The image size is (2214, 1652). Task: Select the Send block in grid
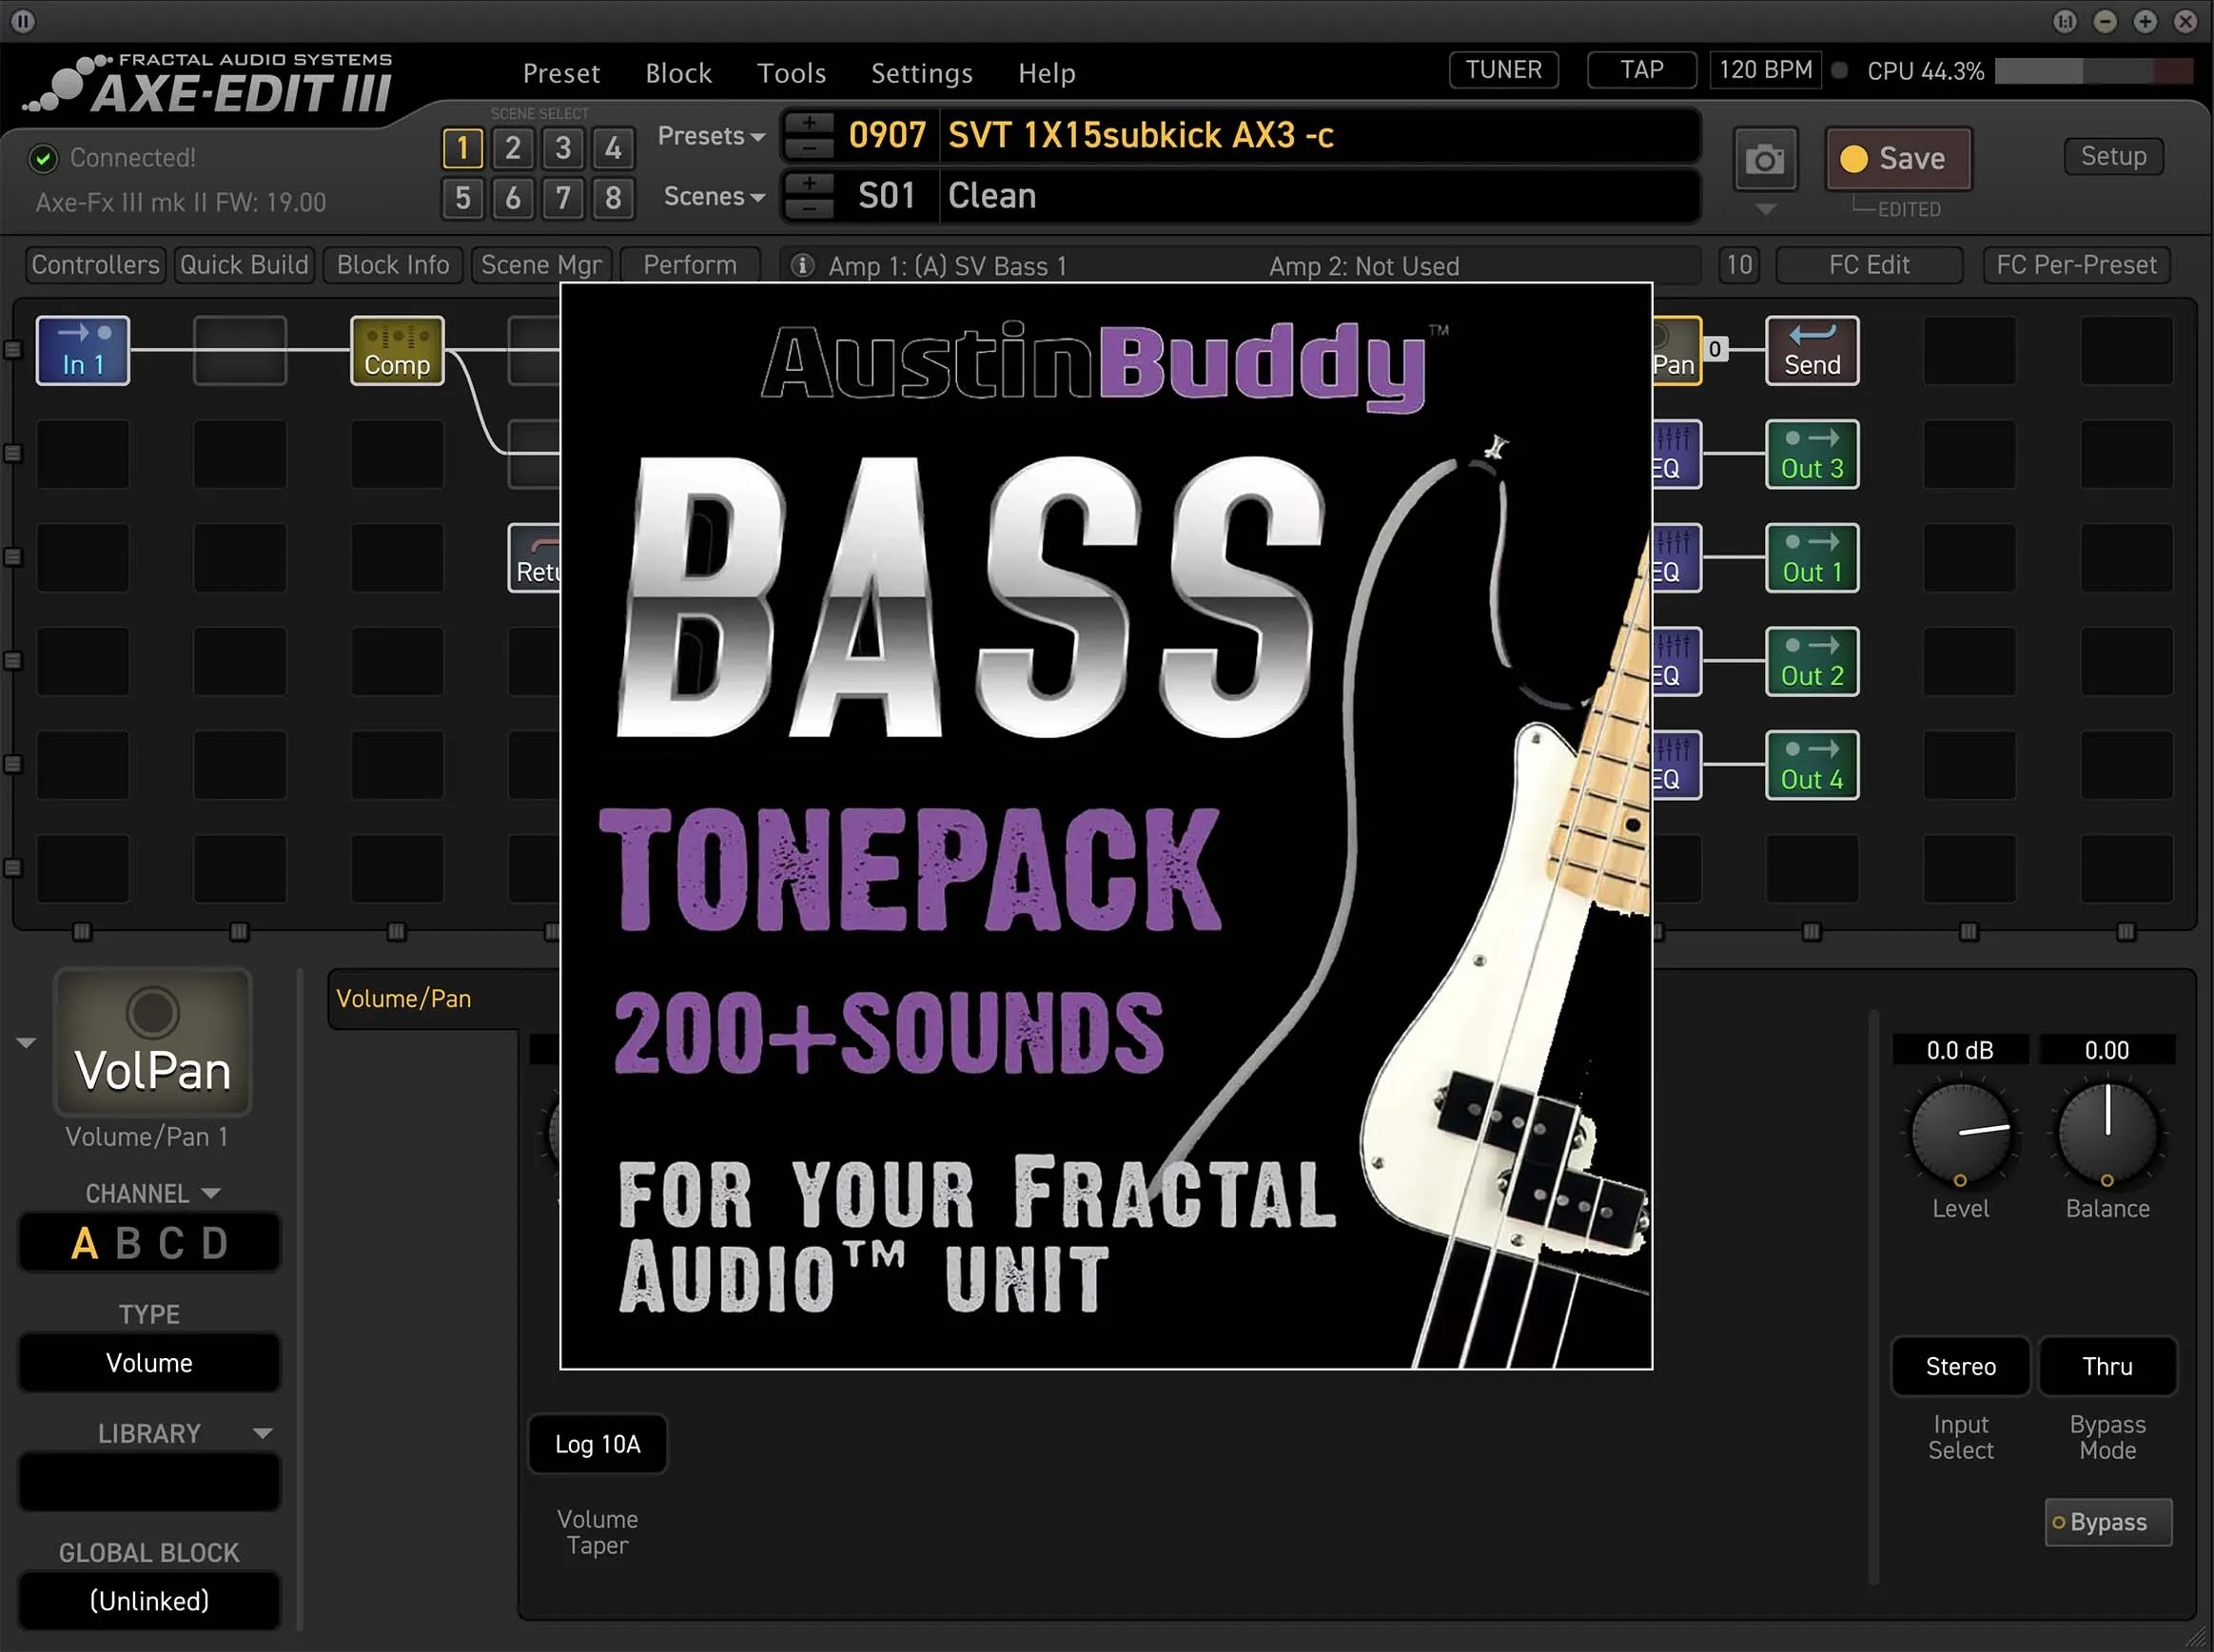[x=1811, y=351]
